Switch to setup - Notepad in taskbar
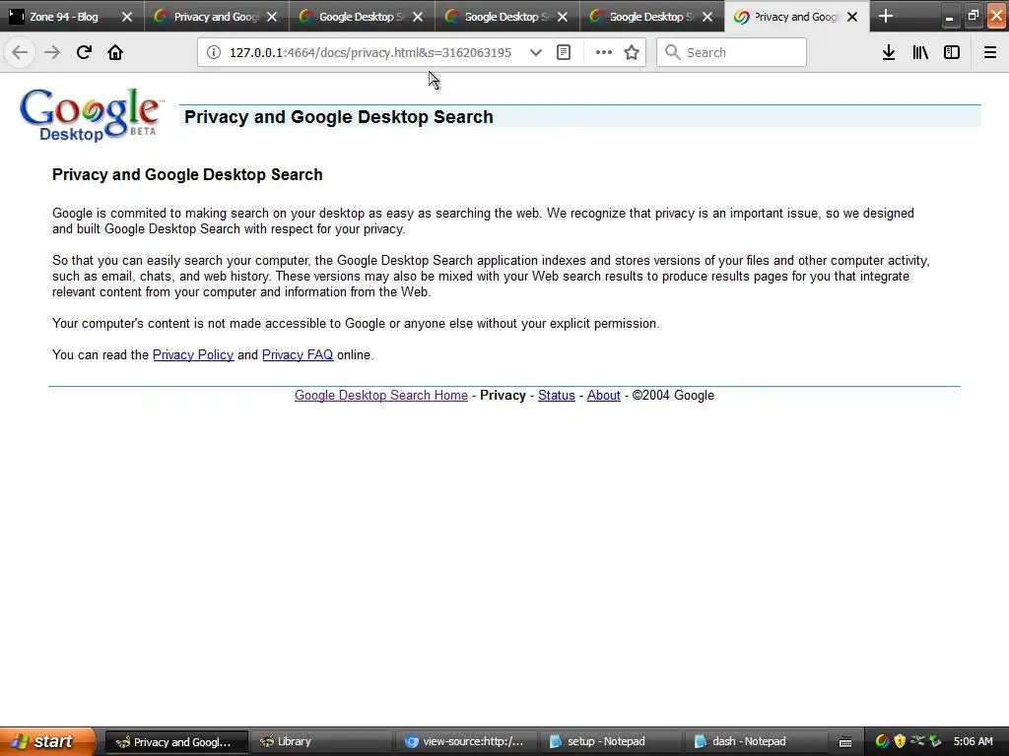 pos(611,741)
